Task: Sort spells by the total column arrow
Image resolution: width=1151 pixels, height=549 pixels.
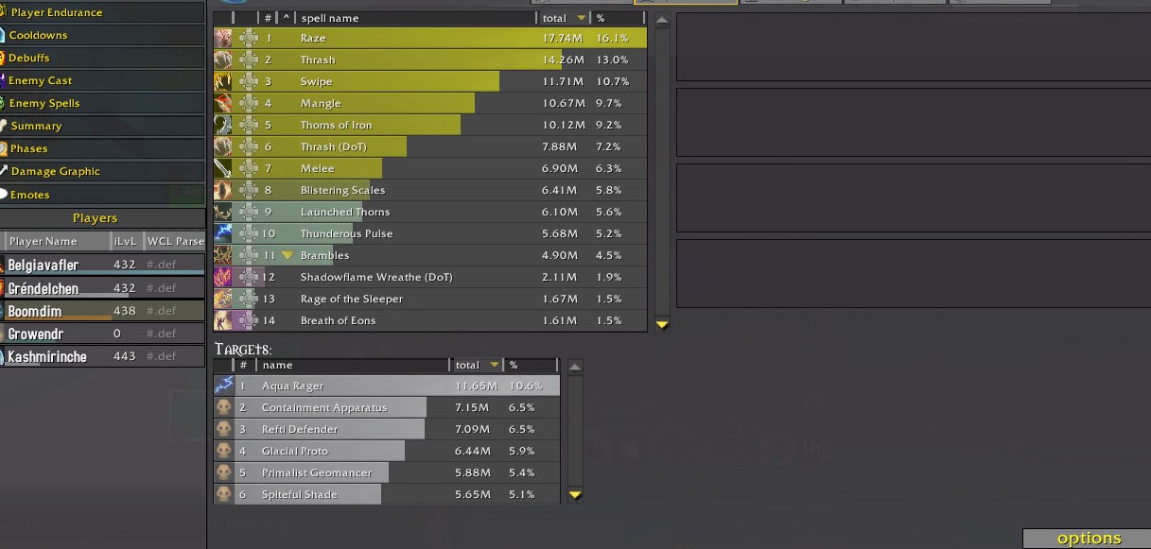Action: point(581,18)
